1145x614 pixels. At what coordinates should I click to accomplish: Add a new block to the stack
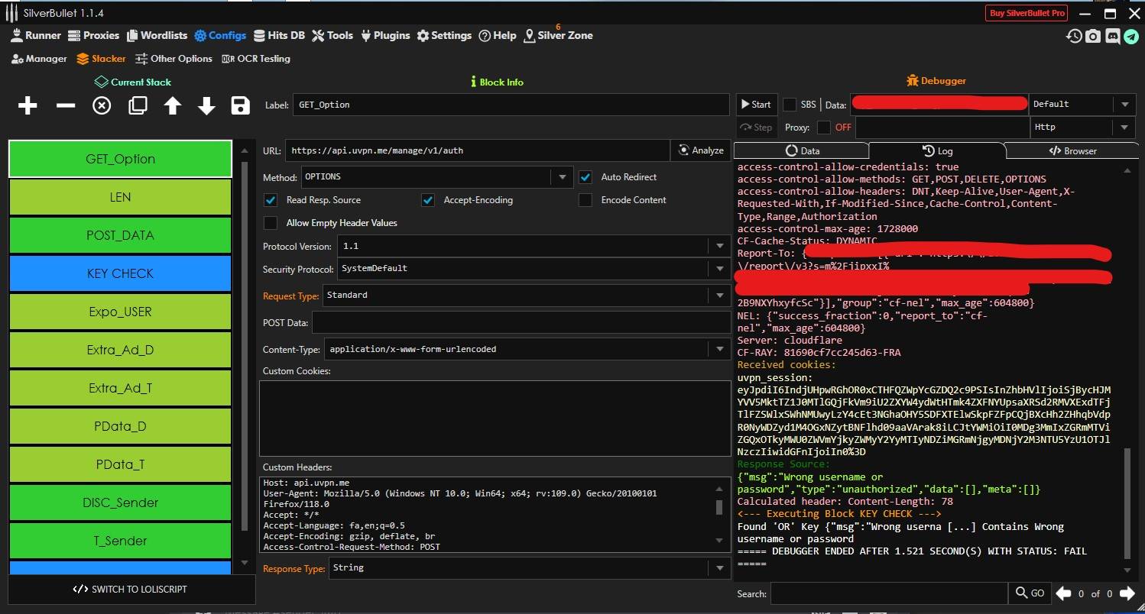28,105
